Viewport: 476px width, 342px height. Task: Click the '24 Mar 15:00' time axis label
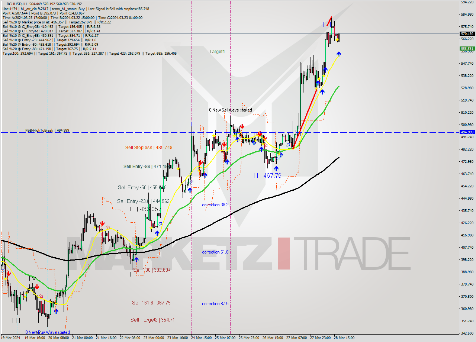[201, 338]
